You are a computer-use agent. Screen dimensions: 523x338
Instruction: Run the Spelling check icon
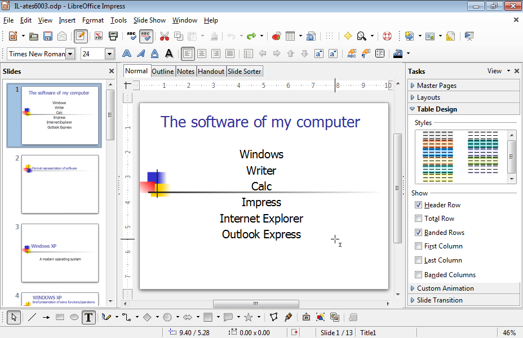pos(131,36)
